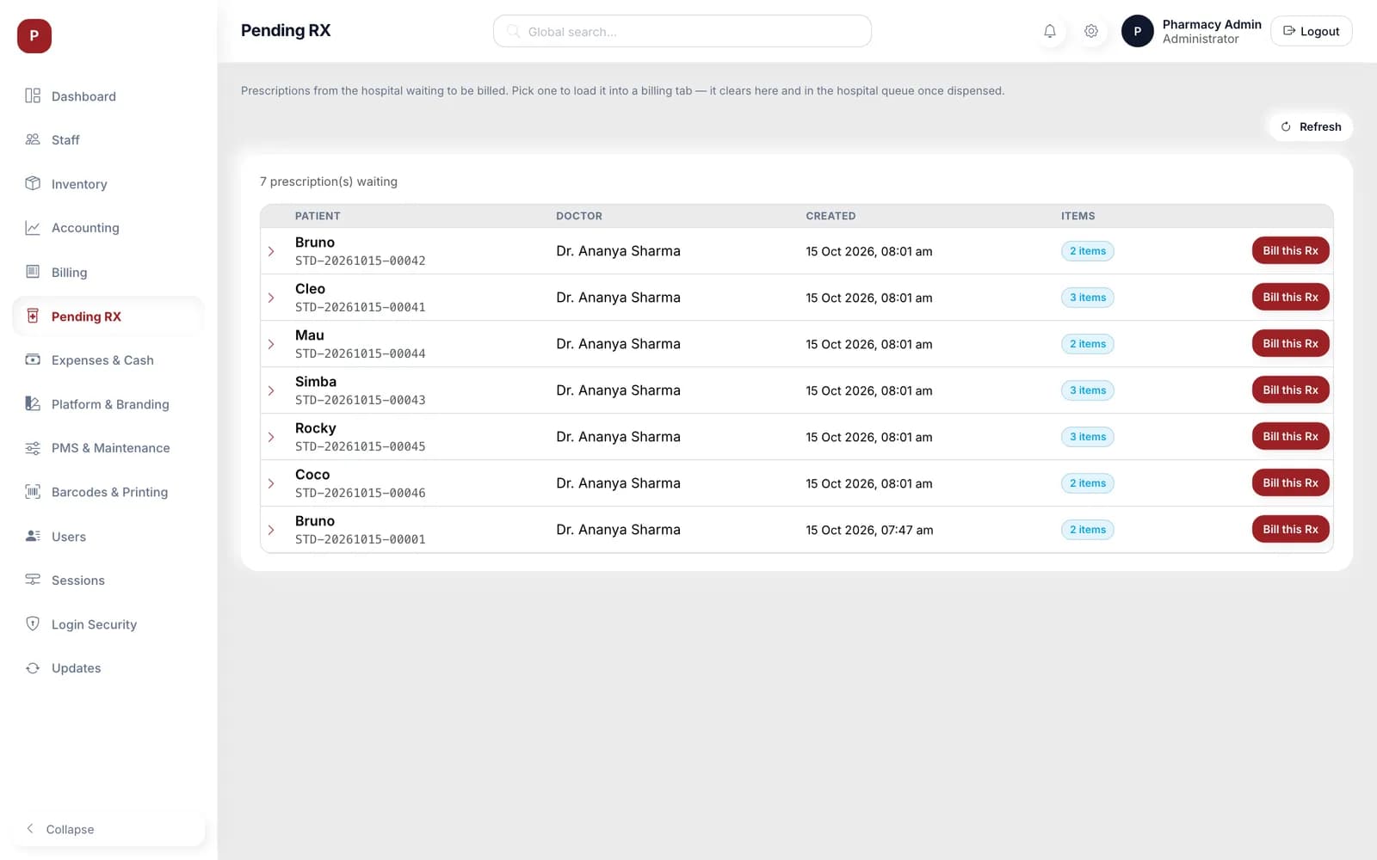1377x860 pixels.
Task: Click the Accounting chart icon
Action: [33, 228]
